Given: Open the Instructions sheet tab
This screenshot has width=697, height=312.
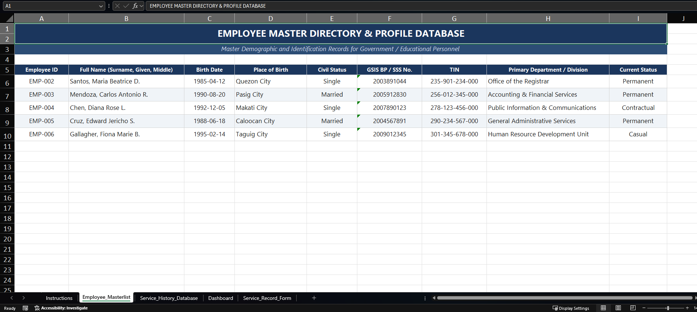Looking at the screenshot, I should pos(59,298).
